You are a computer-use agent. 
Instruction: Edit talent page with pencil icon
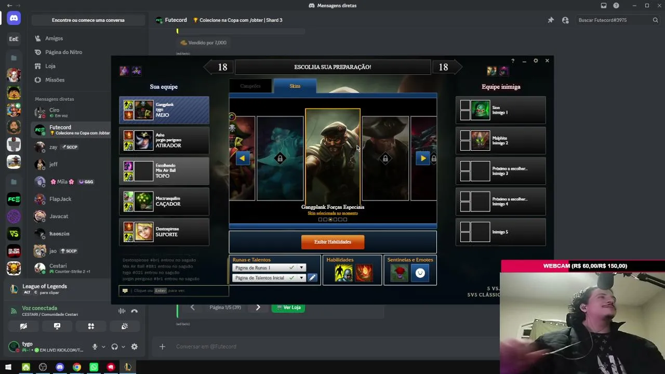pos(312,278)
